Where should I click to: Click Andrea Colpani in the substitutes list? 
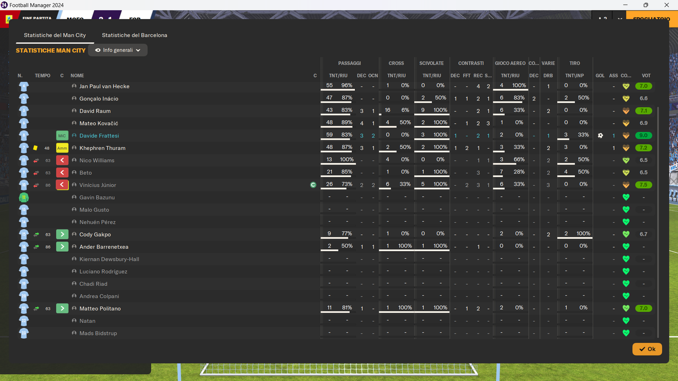coord(99,296)
